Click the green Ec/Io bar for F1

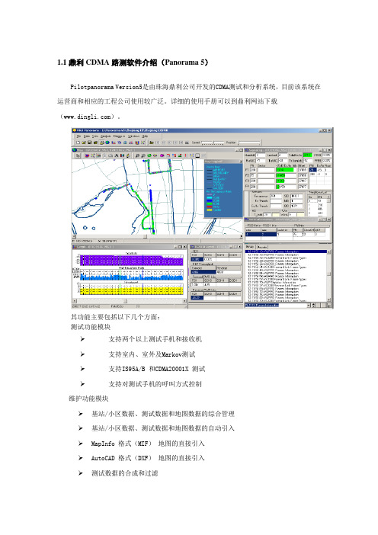pos(285,170)
